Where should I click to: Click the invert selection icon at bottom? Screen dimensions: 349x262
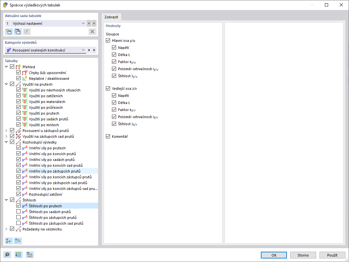(18, 241)
